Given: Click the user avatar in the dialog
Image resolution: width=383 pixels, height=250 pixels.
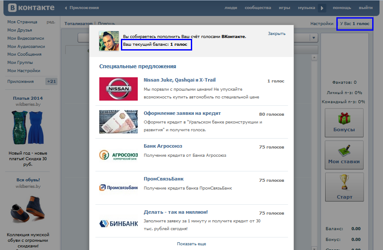Looking at the screenshot, I should 109,41.
